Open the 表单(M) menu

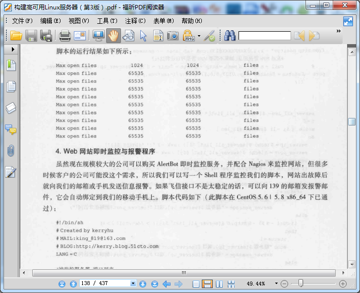pyautogui.click(x=164, y=21)
